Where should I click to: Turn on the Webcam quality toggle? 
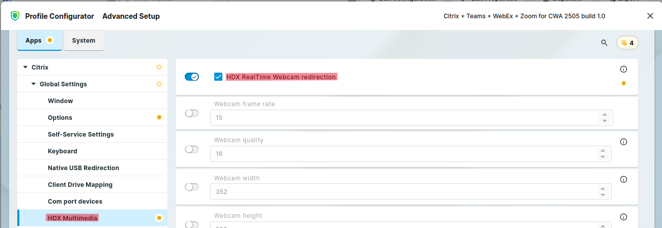click(x=192, y=149)
